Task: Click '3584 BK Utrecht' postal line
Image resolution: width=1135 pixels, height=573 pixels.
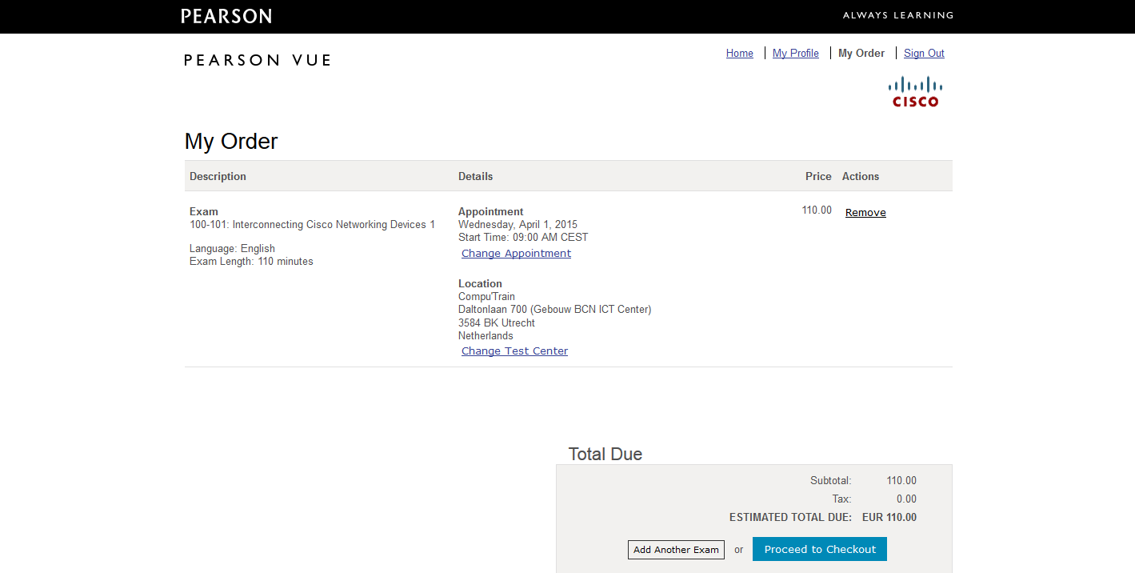Action: click(x=497, y=323)
